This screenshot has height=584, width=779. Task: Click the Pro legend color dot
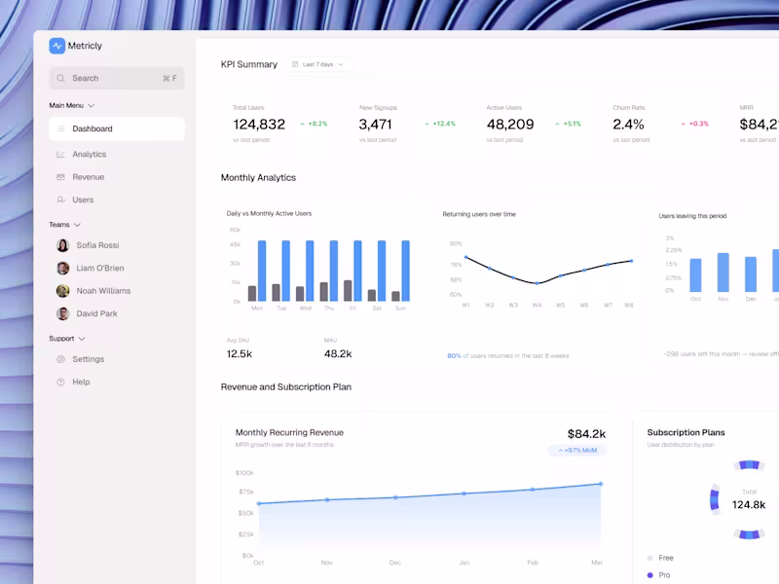(649, 574)
